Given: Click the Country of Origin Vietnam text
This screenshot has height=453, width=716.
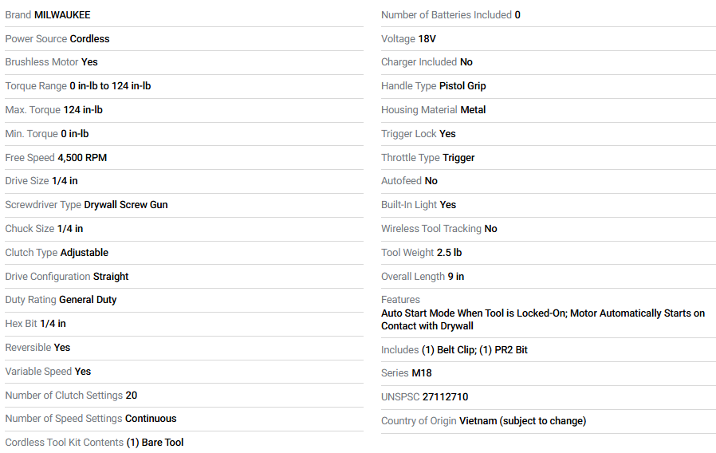Looking at the screenshot, I should tap(522, 420).
